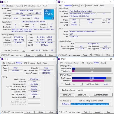Click motherboard Model MPG Z690 CARBON WIFI field

pos(83,14)
